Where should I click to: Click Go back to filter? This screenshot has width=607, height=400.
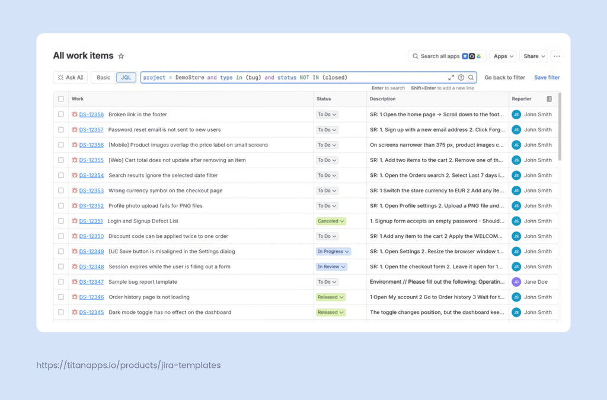pos(505,78)
